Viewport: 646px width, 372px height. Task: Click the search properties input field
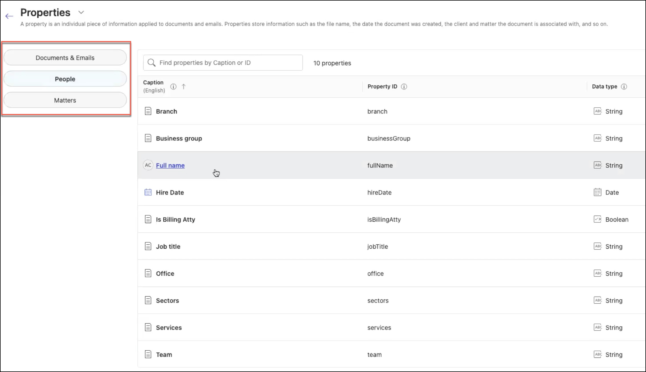(x=223, y=63)
